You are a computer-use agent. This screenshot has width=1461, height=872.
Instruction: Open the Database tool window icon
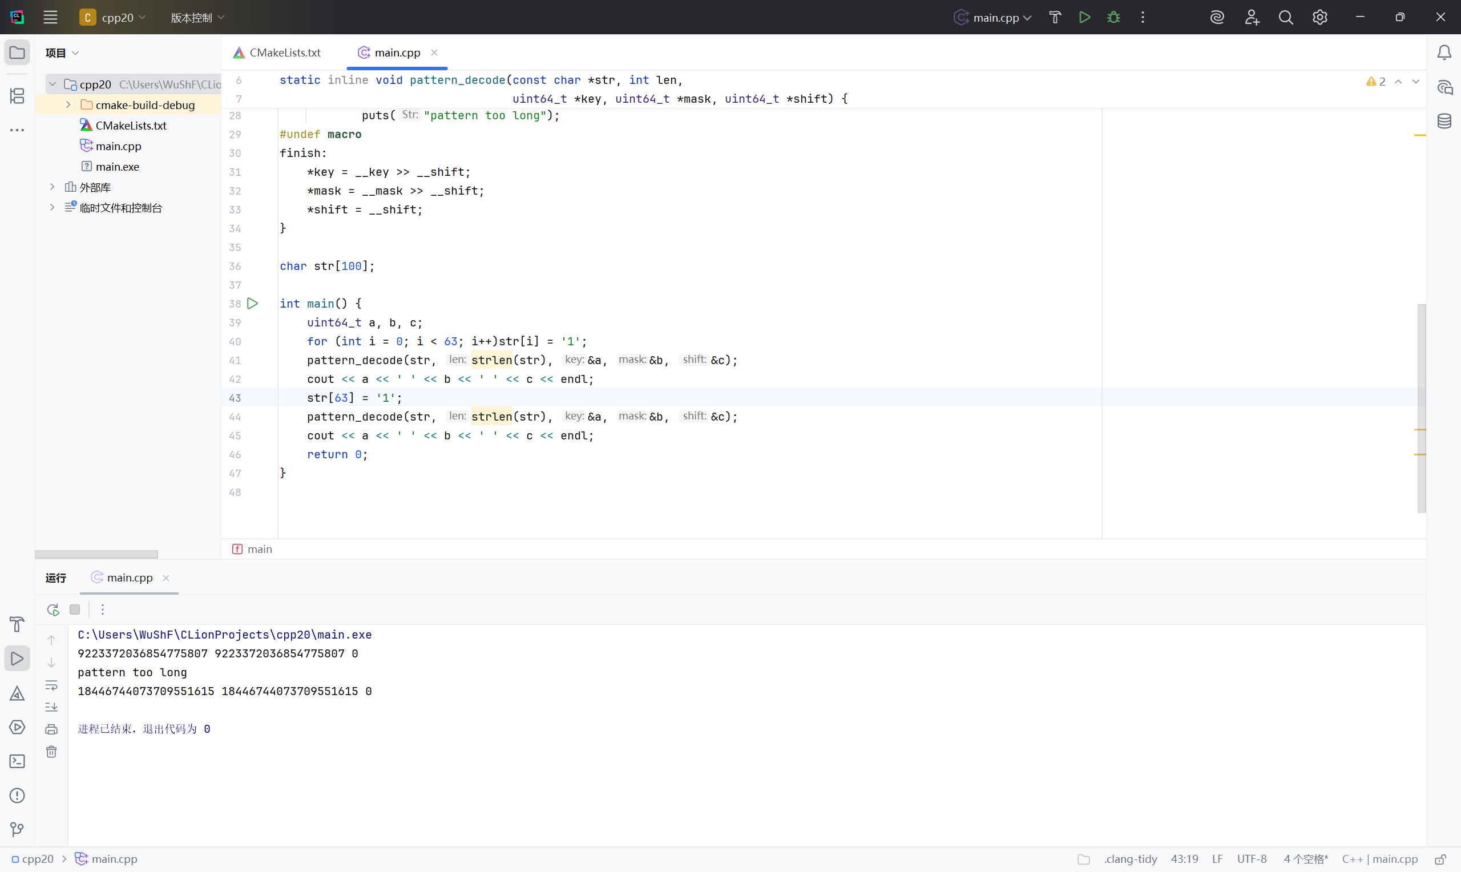pos(1444,121)
